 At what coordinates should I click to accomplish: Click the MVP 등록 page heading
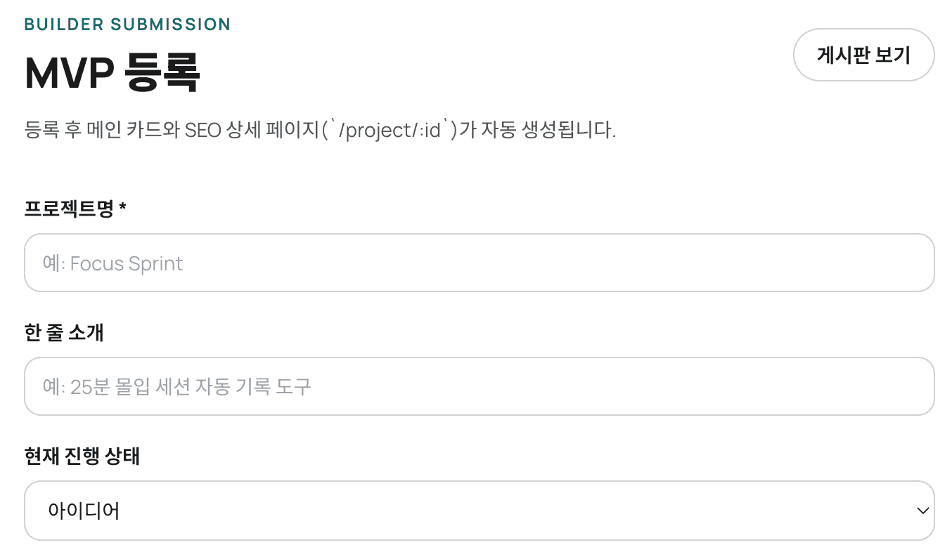pyautogui.click(x=112, y=73)
